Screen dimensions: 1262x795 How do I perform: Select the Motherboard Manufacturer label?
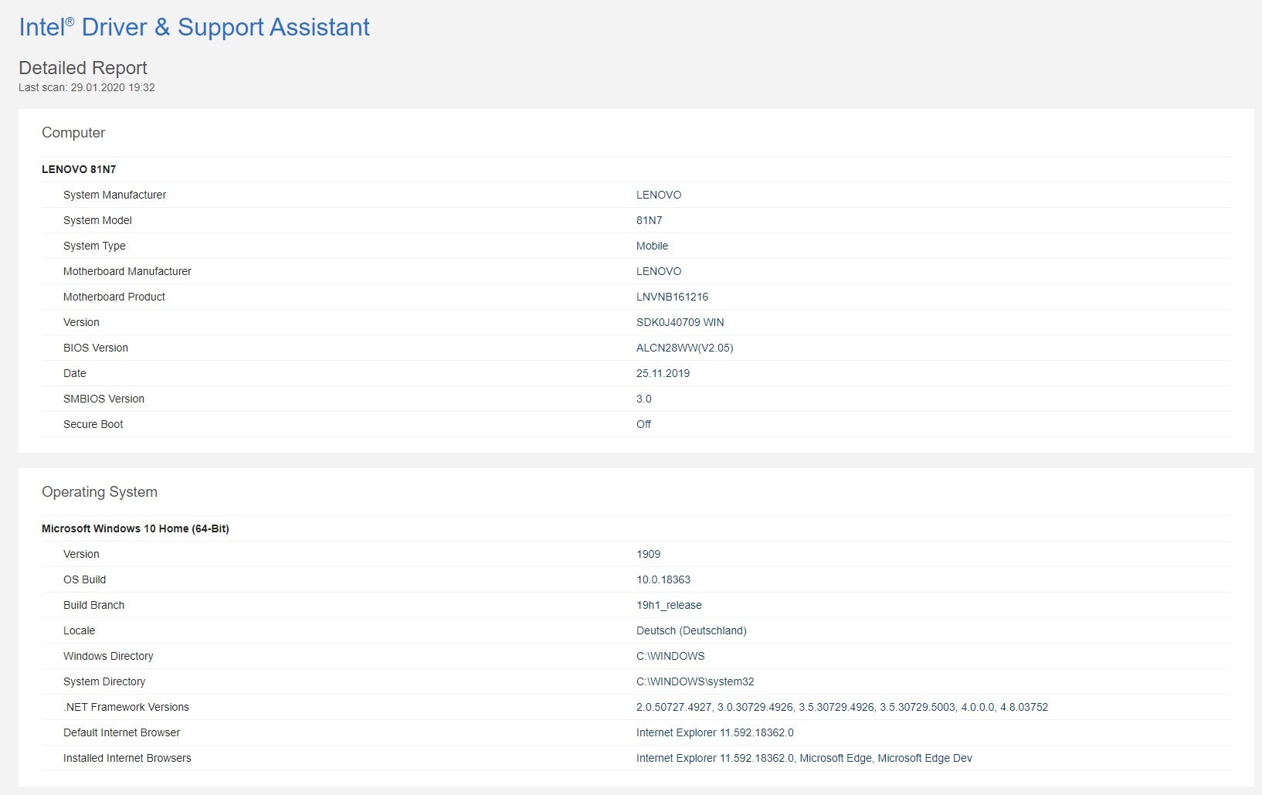point(127,271)
